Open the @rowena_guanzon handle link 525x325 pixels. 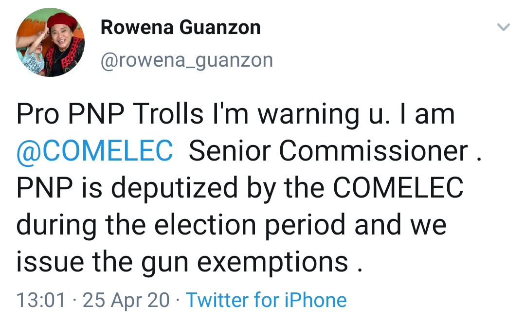tap(187, 60)
